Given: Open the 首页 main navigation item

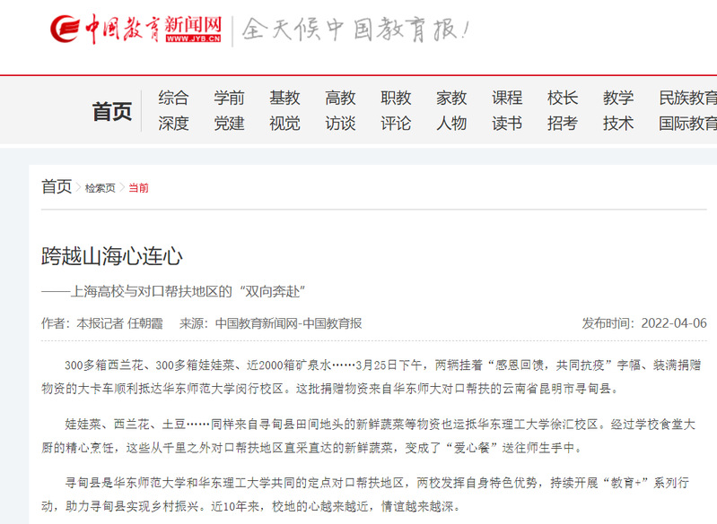Looking at the screenshot, I should (112, 111).
